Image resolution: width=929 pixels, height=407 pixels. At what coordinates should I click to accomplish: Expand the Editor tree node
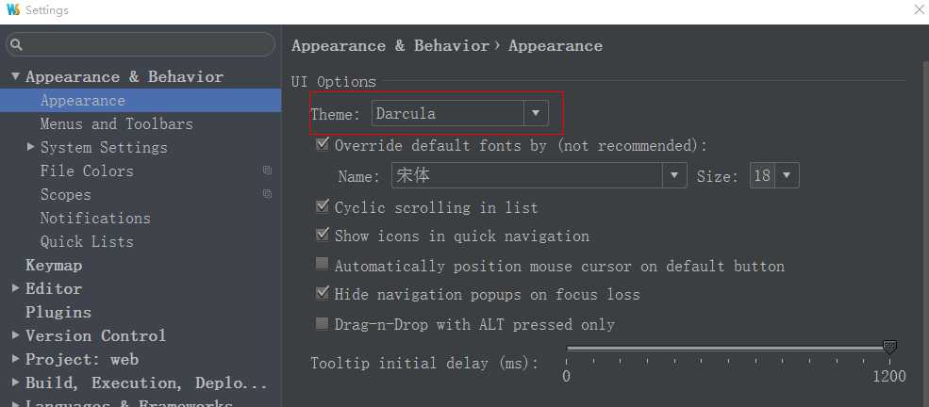click(15, 288)
